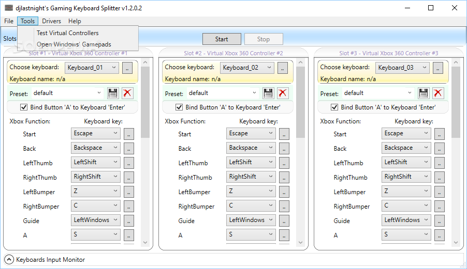Choose Open Windows' Gamepads menu item
This screenshot has height=269, width=467.
[78, 44]
